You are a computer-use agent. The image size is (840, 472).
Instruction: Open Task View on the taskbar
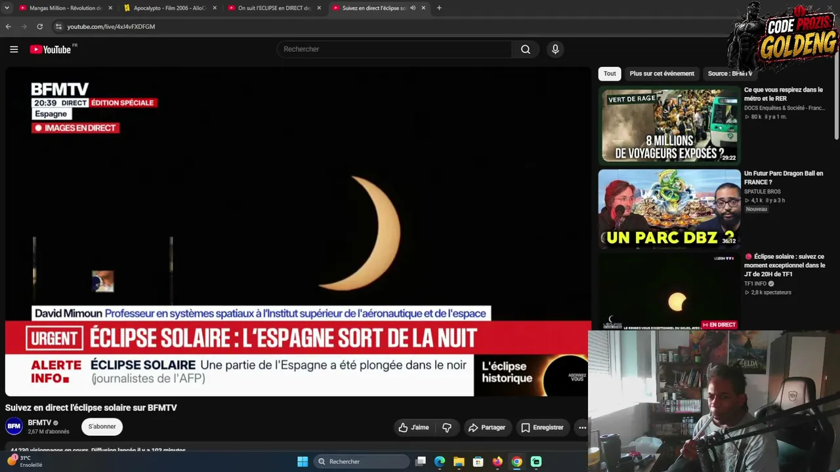tap(421, 462)
